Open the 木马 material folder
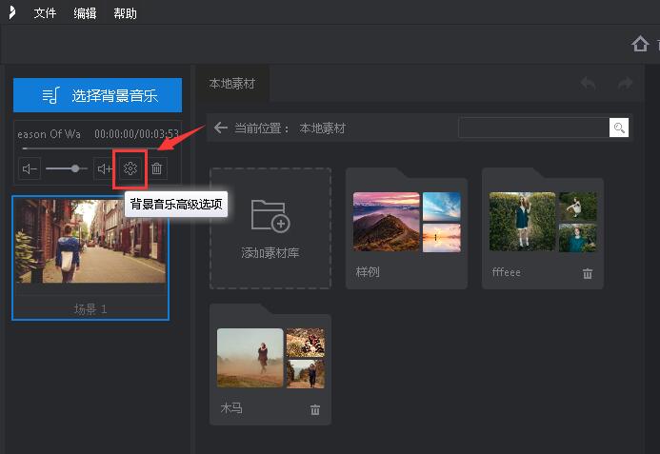This screenshot has height=454, width=660. click(x=270, y=365)
